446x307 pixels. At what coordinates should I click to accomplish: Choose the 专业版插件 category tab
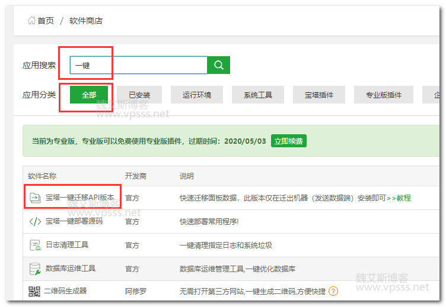(383, 95)
